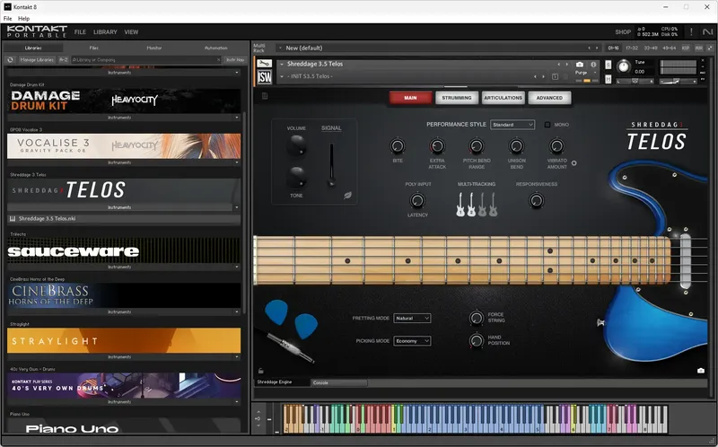Click the refresh libraries icon
718x447 pixels.
(x=10, y=59)
